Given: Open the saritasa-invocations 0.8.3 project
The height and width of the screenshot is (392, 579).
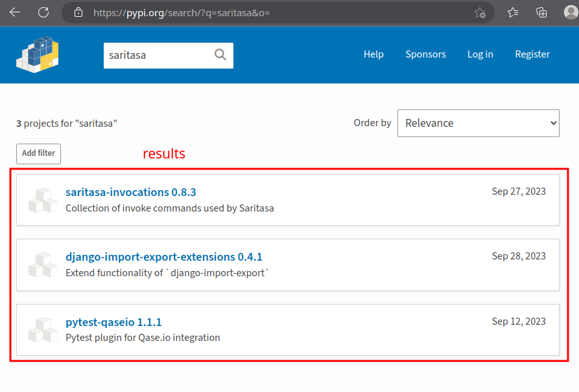Looking at the screenshot, I should (131, 192).
